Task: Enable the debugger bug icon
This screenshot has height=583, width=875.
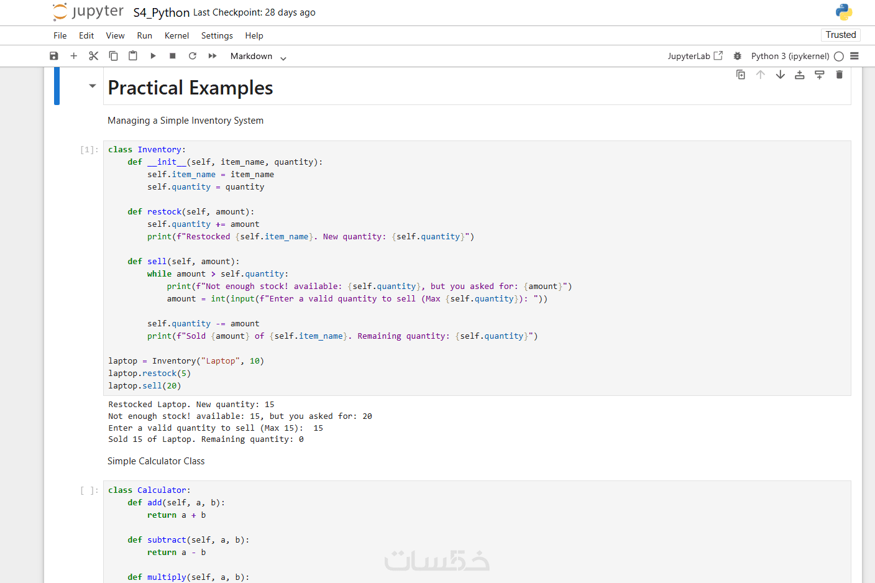Action: click(x=738, y=56)
